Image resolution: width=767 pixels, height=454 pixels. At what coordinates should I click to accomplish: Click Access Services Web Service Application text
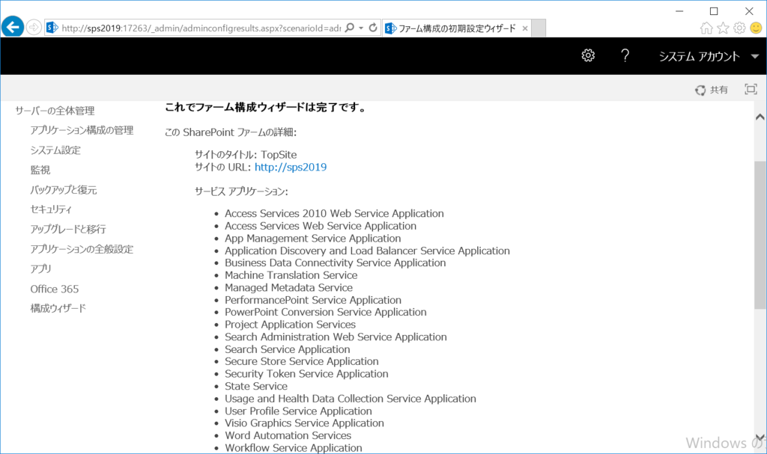(321, 226)
